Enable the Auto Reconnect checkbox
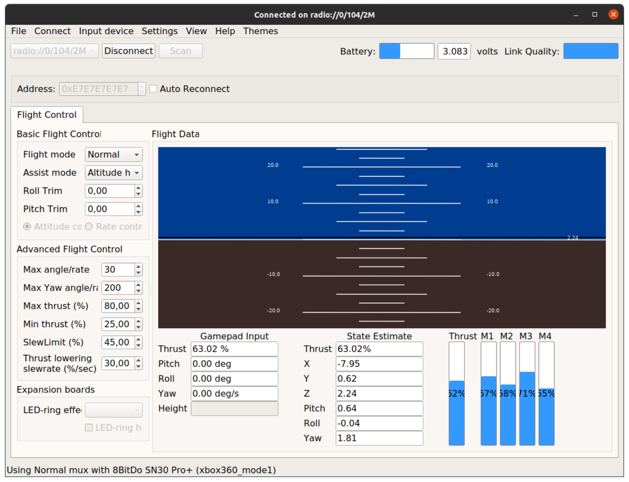Screen dimensions: 629x482 tap(153, 89)
